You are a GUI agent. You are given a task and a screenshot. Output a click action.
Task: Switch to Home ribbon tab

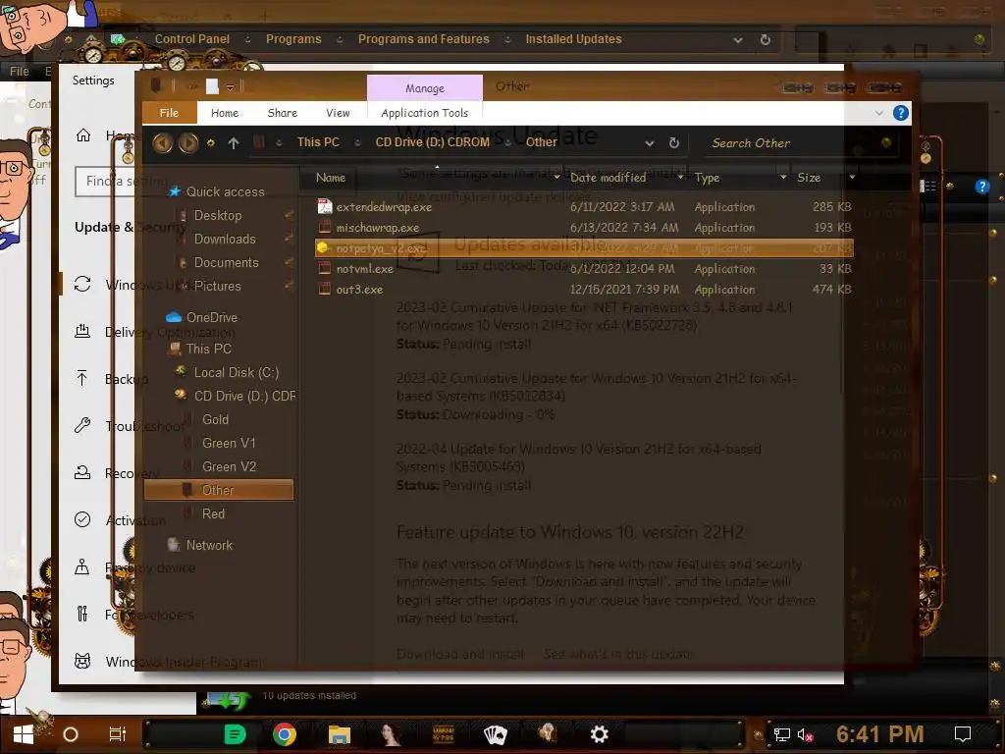(x=225, y=113)
